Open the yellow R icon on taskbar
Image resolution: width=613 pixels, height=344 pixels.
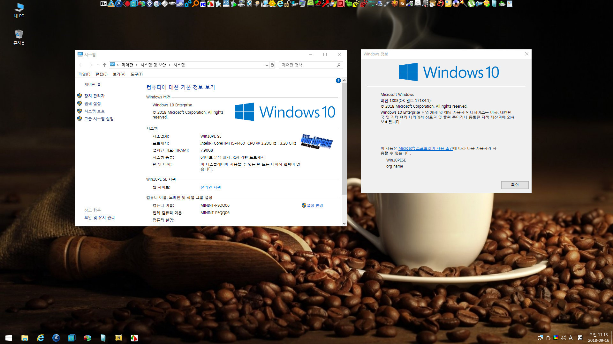(x=119, y=338)
